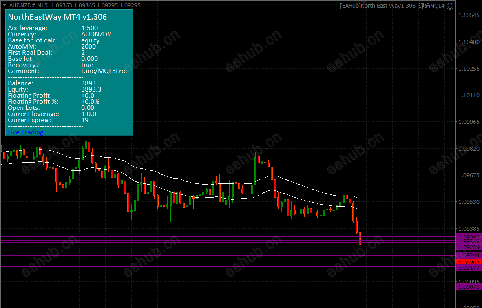Click the Current leverage value 1:0.0
This screenshot has width=482, height=308.
[89, 114]
